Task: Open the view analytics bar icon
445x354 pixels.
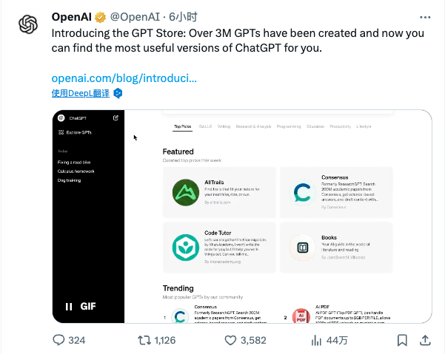Action: [315, 340]
